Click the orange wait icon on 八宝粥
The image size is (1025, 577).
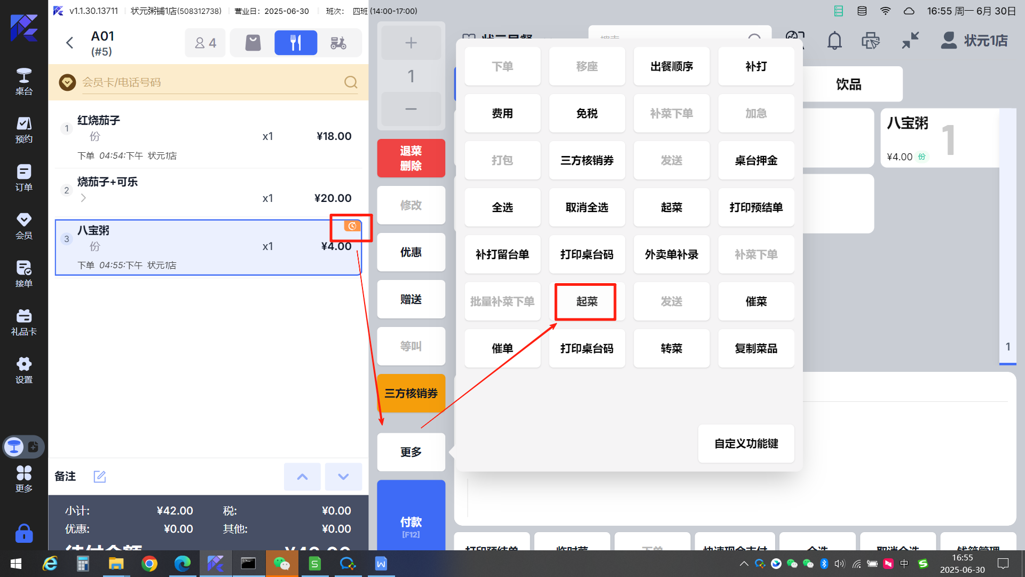pos(352,226)
